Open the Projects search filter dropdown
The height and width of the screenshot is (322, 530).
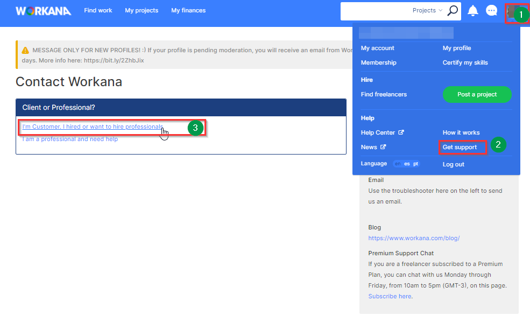pos(427,10)
